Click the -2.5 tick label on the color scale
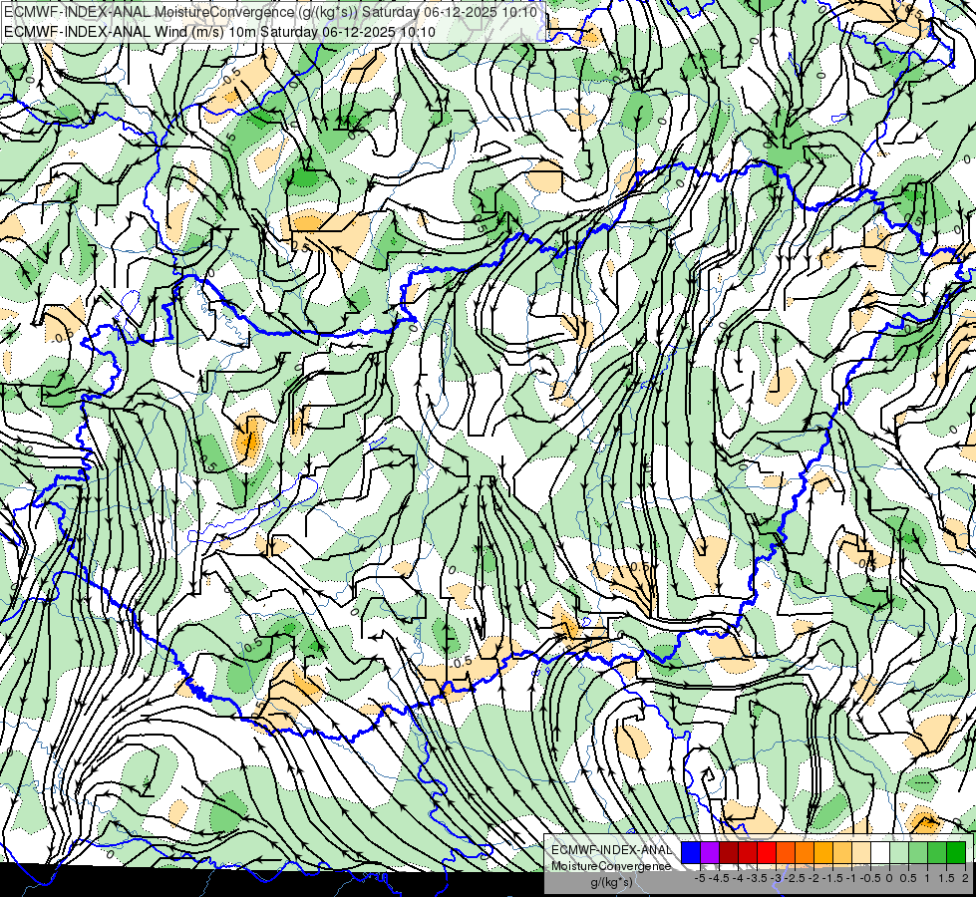This screenshot has height=897, width=976. pos(795,878)
